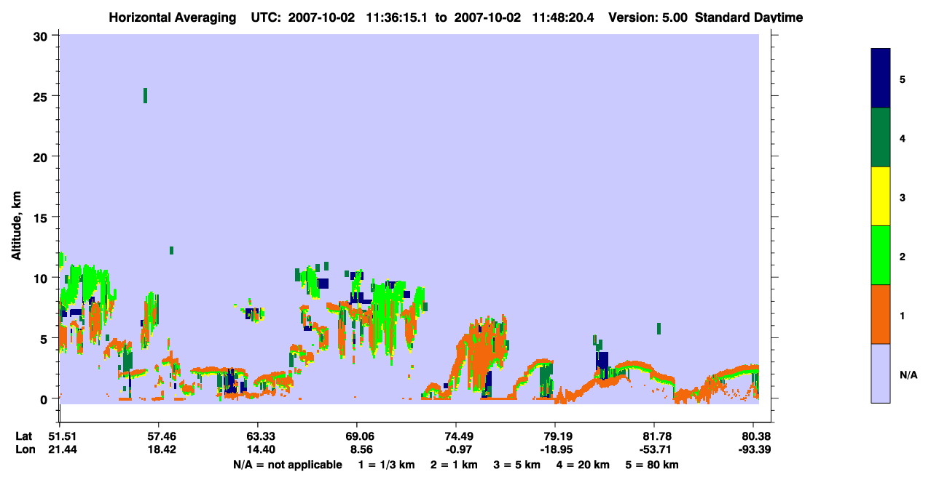The height and width of the screenshot is (485, 947).
Task: Click legend text 'N/A = not applicable'
Action: [287, 465]
